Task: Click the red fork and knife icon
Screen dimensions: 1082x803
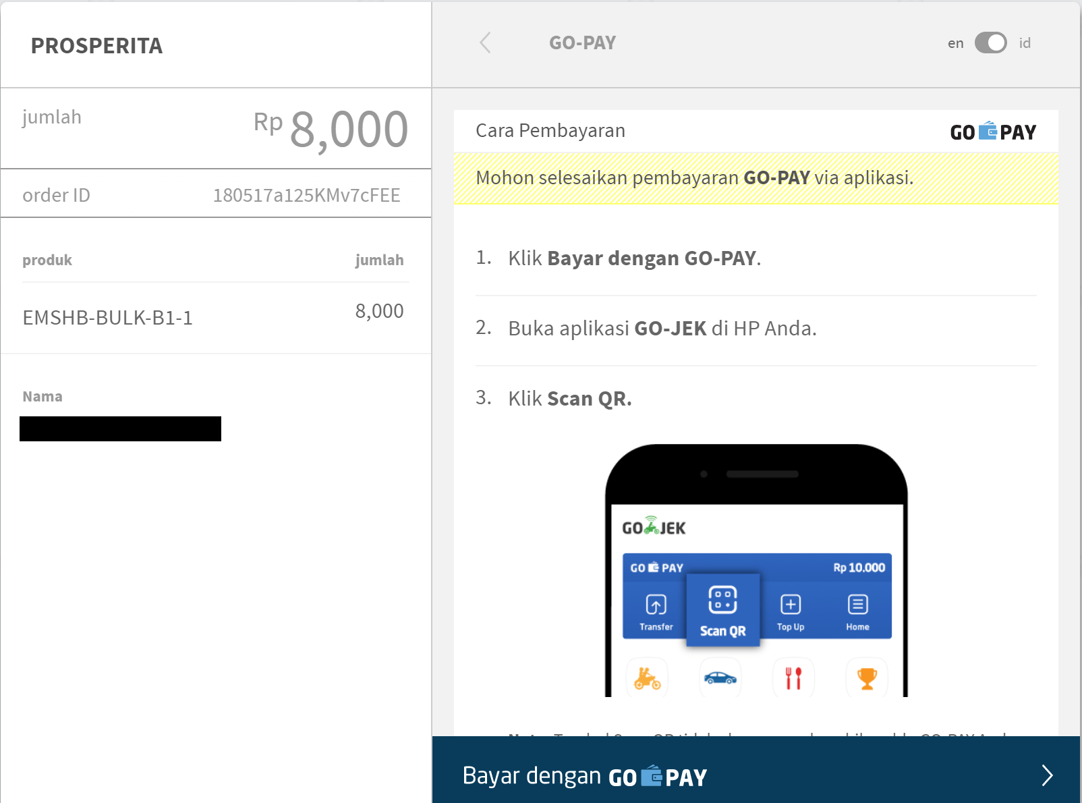Action: (793, 677)
